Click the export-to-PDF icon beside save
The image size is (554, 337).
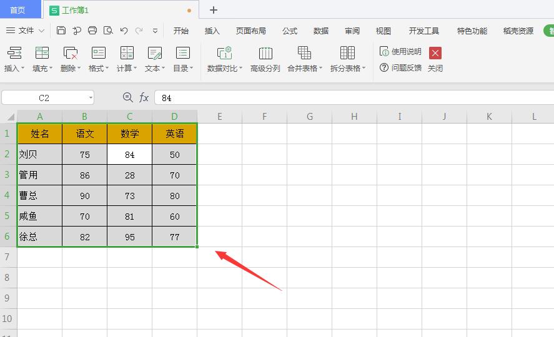(77, 31)
